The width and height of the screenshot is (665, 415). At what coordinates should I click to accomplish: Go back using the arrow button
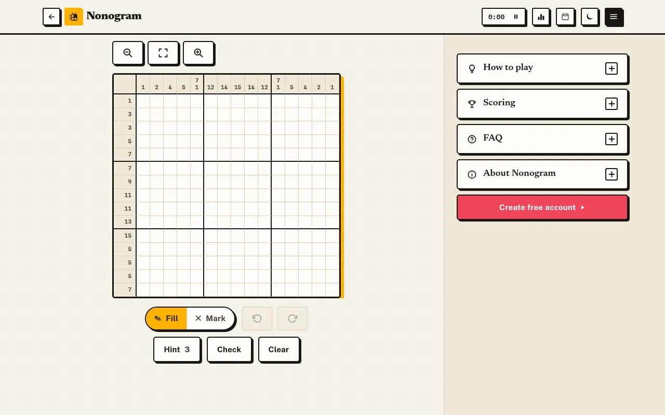pos(51,17)
